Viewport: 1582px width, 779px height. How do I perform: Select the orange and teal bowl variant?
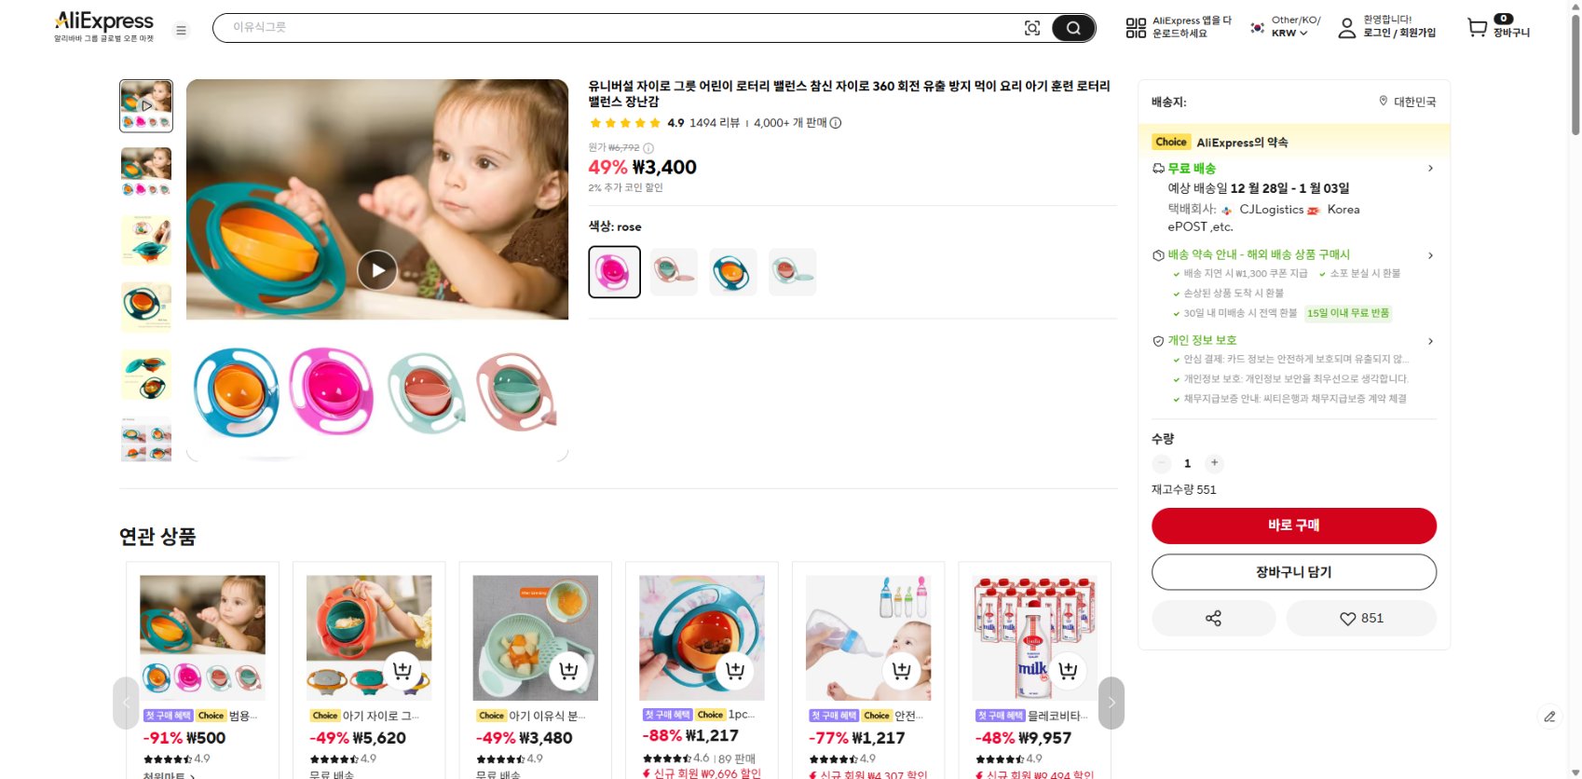732,272
